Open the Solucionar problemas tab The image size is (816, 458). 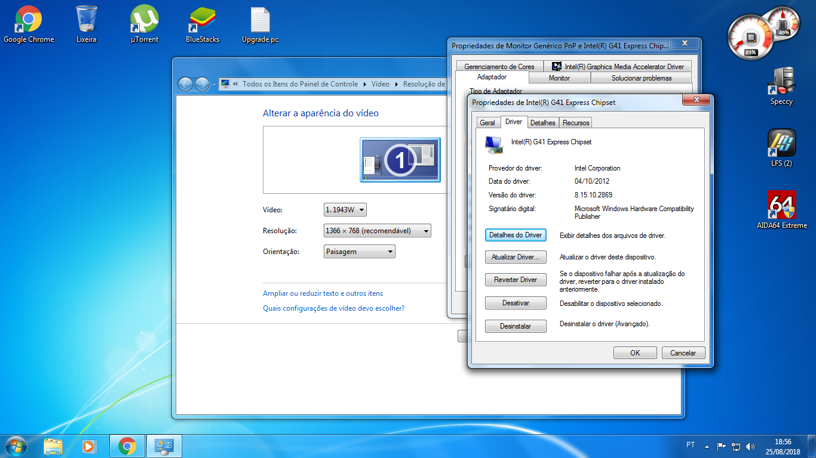tap(641, 78)
